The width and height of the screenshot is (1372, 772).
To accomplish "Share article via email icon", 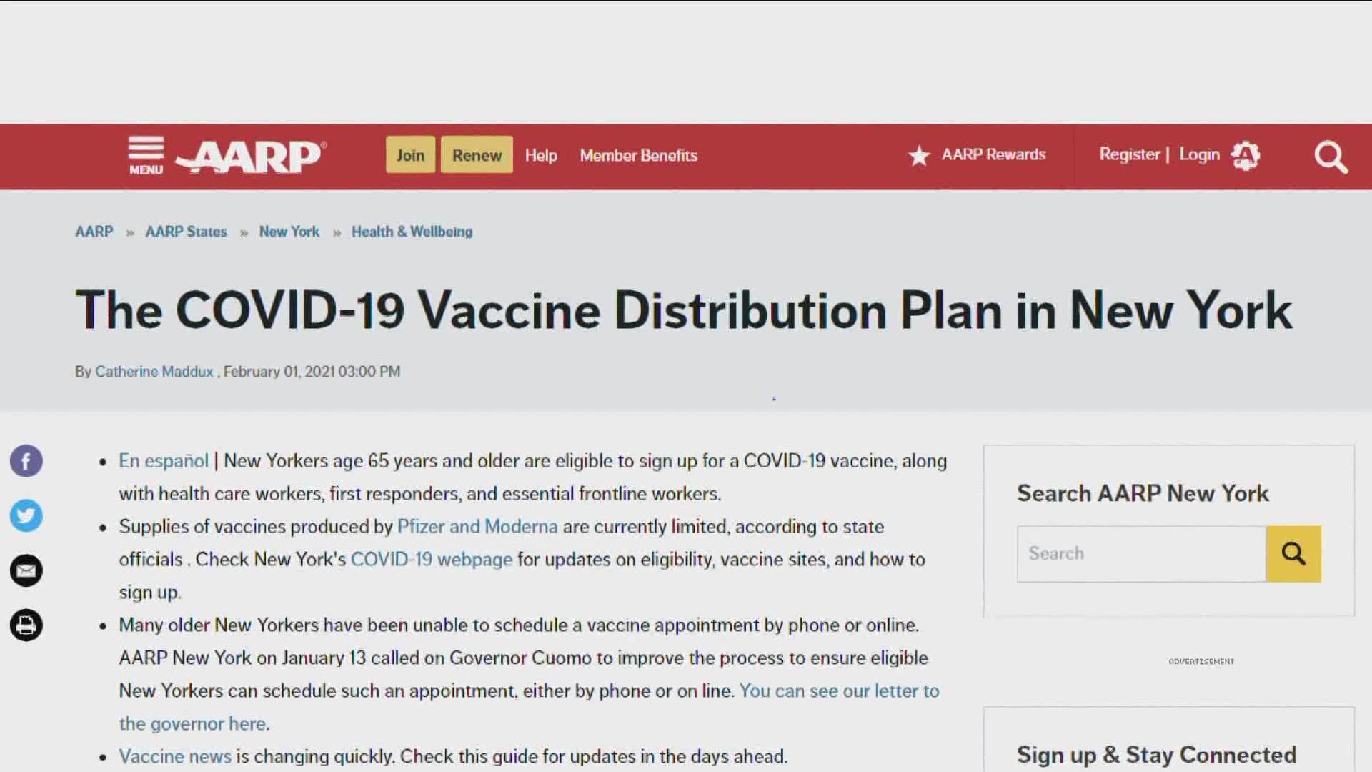I will tap(26, 570).
